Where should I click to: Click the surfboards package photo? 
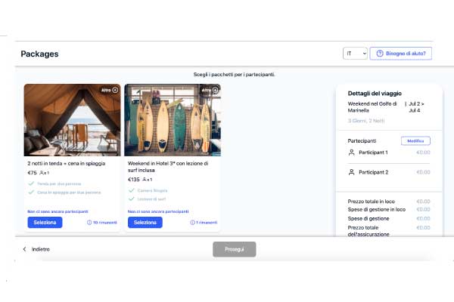click(x=172, y=119)
